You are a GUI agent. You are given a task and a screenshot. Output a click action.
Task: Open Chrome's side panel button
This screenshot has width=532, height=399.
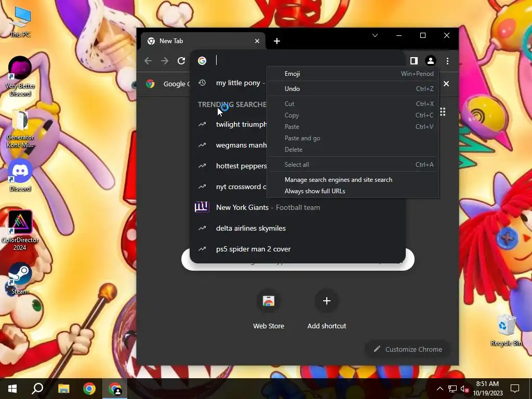(x=414, y=61)
